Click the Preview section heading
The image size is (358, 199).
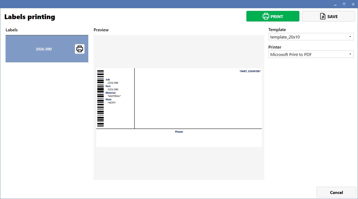point(101,30)
